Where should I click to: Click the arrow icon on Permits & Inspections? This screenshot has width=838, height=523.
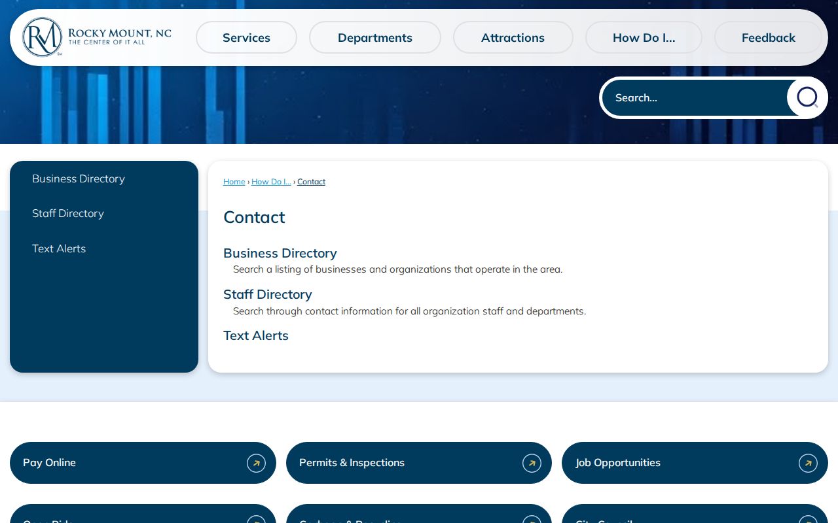click(x=532, y=463)
